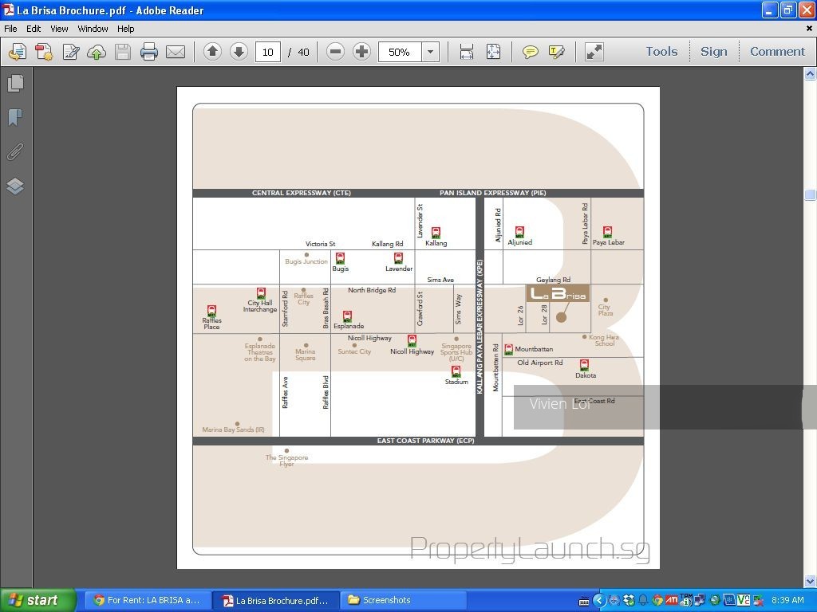Click the page number field showing 10

[268, 52]
